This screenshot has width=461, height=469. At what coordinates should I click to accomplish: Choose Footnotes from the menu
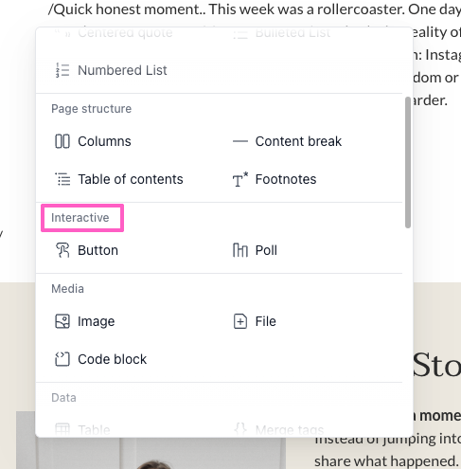click(286, 179)
